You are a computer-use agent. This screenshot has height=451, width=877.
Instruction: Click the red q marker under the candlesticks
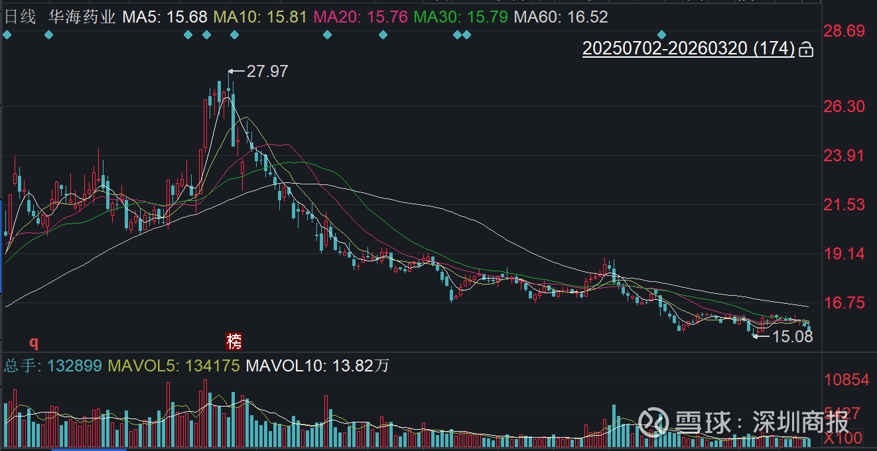tap(33, 342)
